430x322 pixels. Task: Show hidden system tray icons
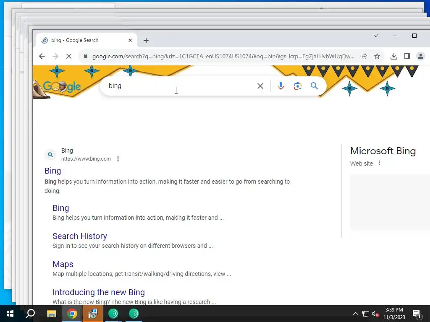pyautogui.click(x=355, y=314)
